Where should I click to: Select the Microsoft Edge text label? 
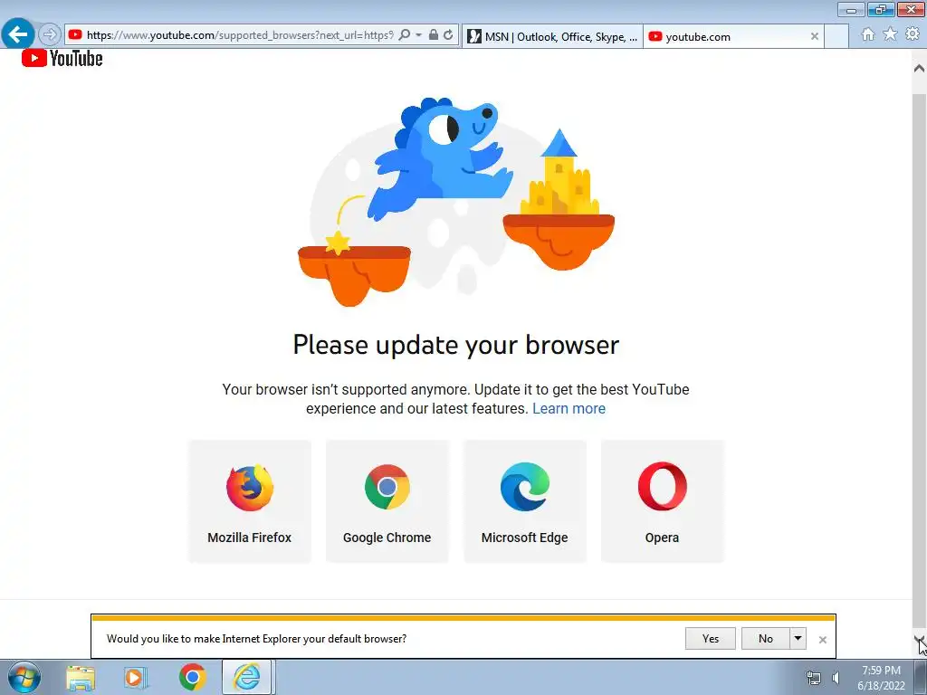(524, 538)
